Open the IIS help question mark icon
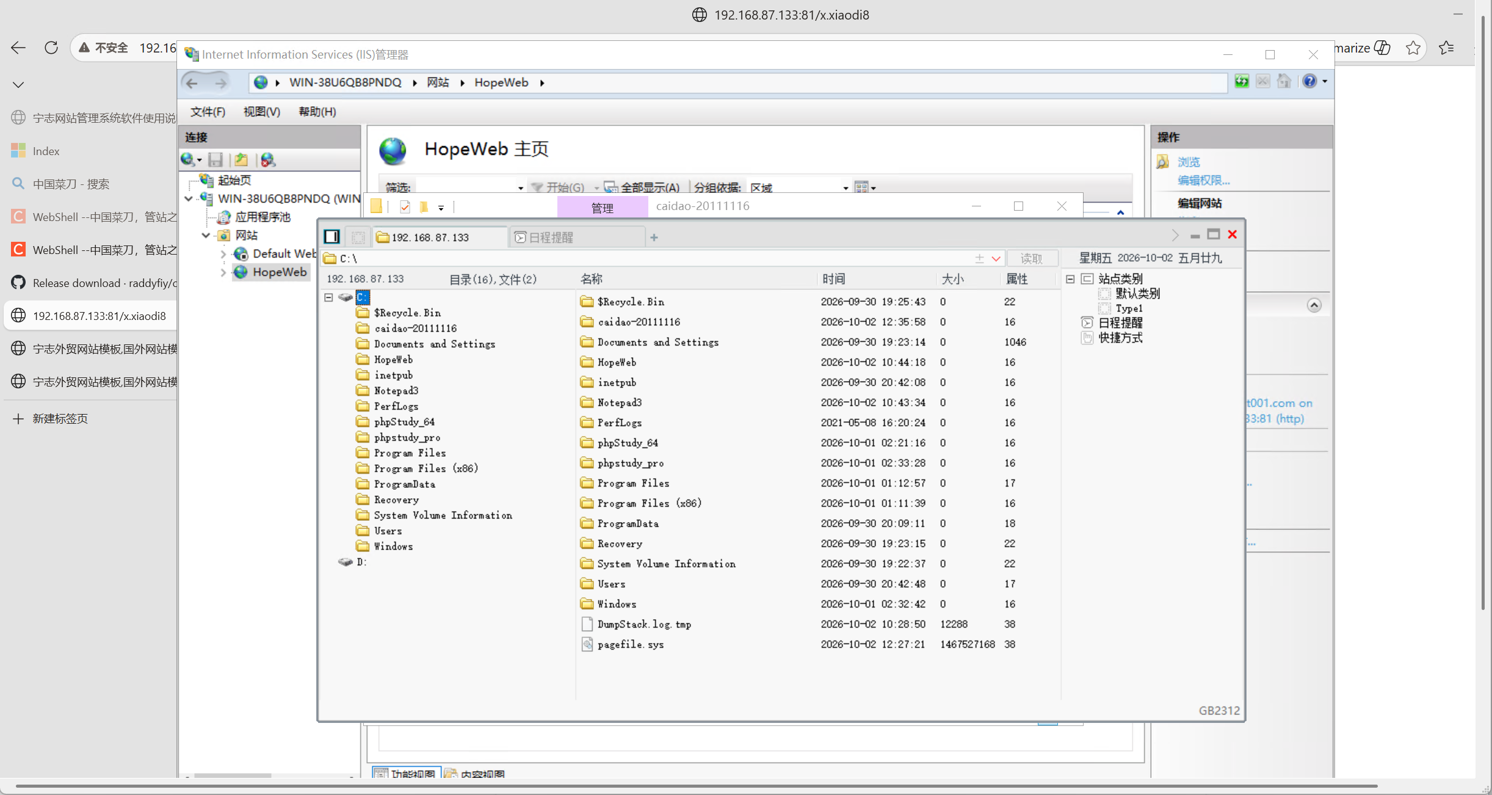Image resolution: width=1492 pixels, height=795 pixels. point(1309,81)
